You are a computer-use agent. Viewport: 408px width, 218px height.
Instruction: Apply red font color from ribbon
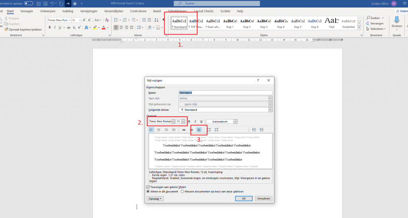[104, 27]
